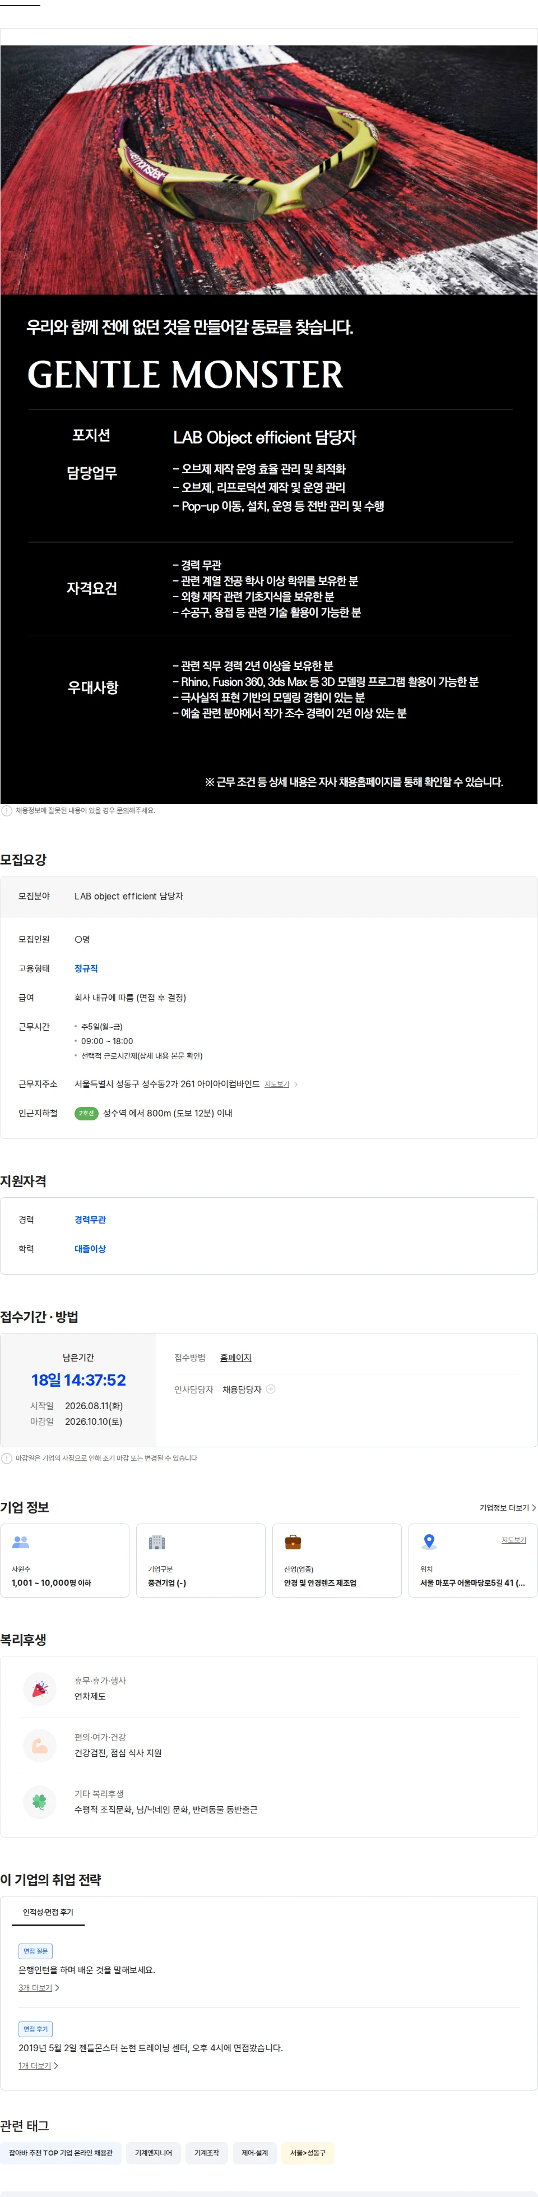Click the 2019년 5월 2일 젠틀몬스터 interview review text
This screenshot has width=538, height=2197.
pyautogui.click(x=151, y=2048)
